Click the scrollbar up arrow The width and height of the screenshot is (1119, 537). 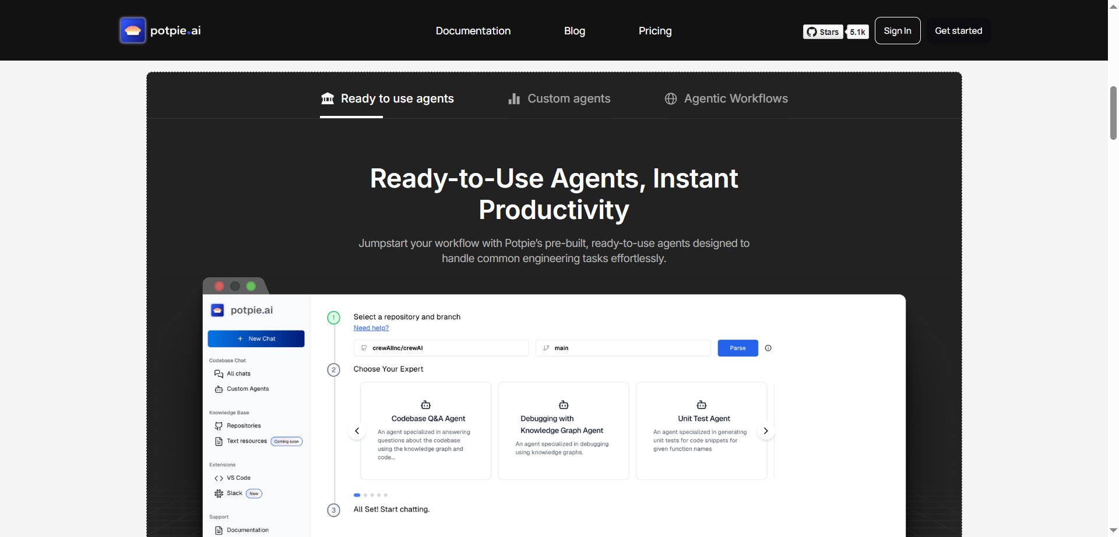coord(1113,6)
